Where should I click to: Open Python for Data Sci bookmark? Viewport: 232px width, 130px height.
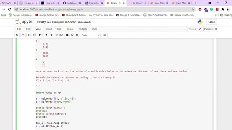point(101,15)
